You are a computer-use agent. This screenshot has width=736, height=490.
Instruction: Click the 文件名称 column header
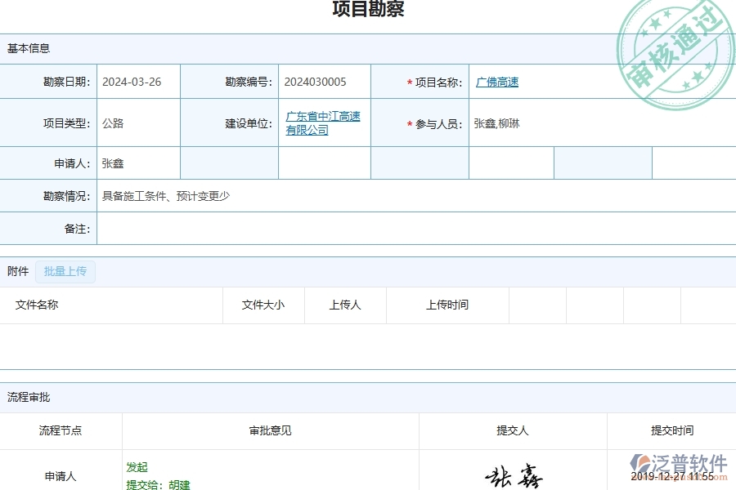tap(35, 305)
